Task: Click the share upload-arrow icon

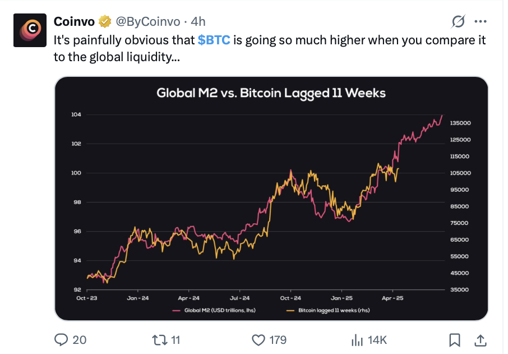Action: (x=480, y=339)
